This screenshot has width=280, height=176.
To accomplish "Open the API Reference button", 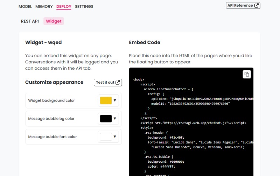I will [x=243, y=6].
